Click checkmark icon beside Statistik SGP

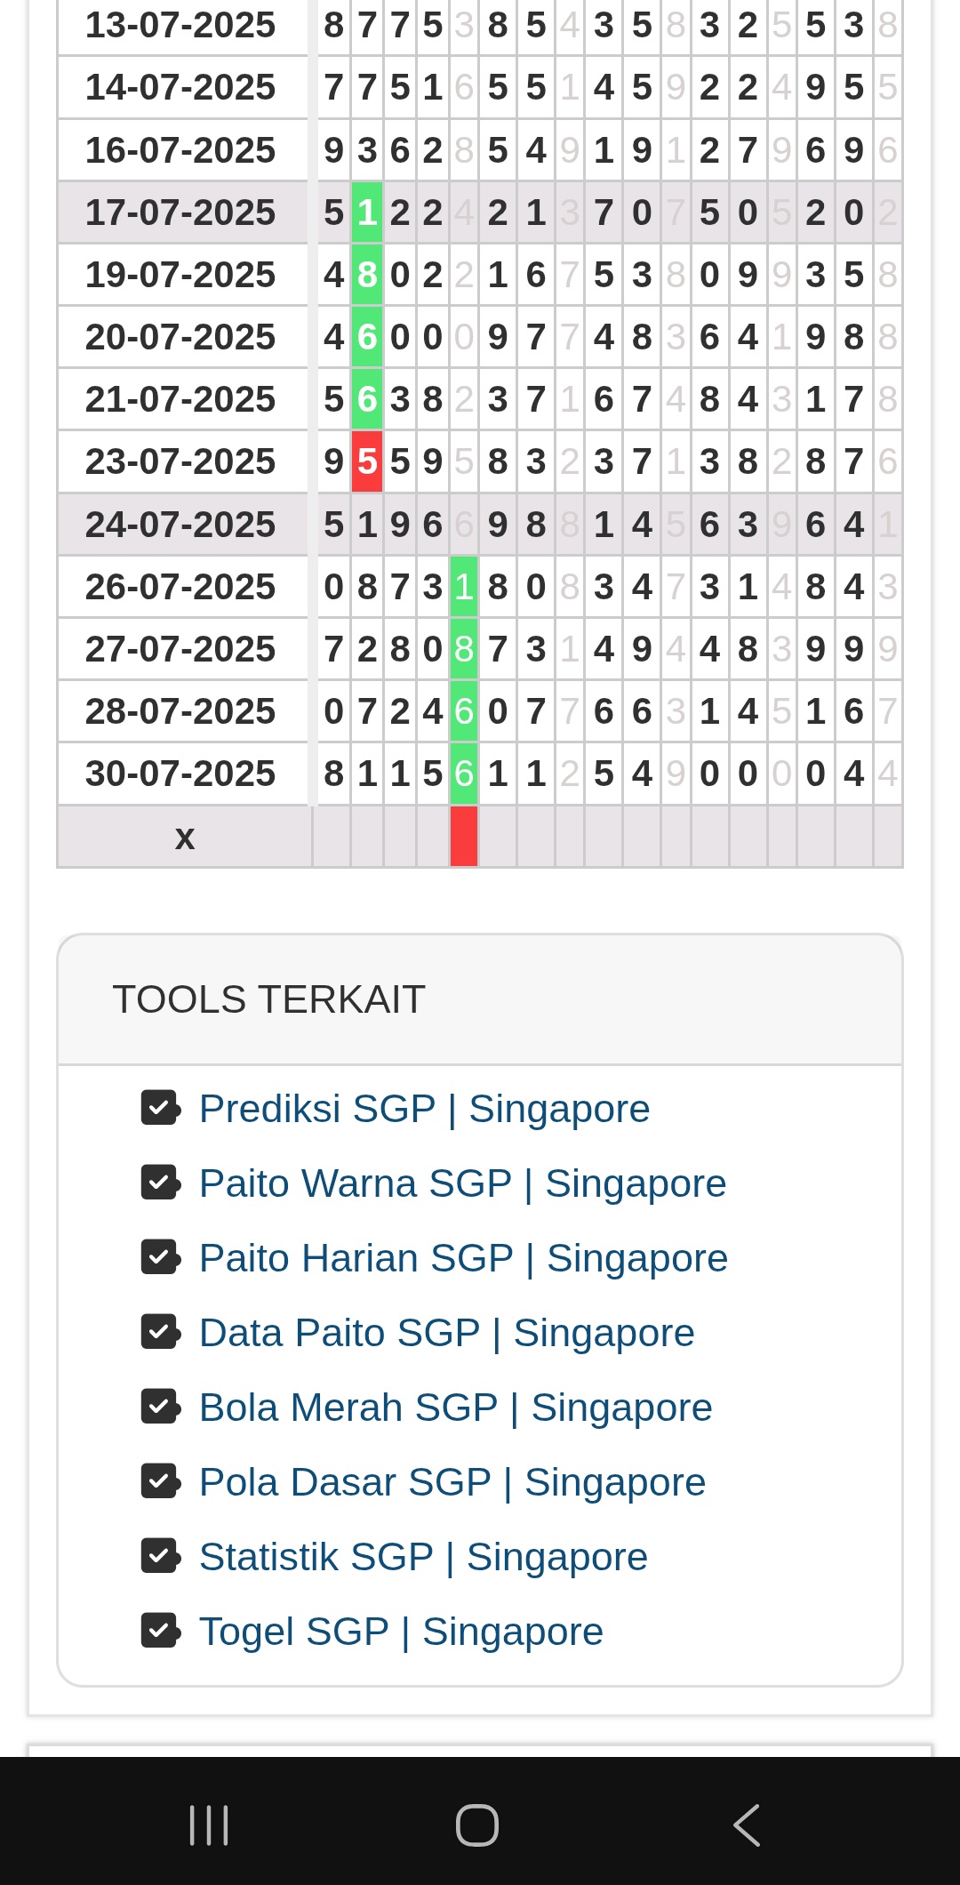coord(160,1556)
